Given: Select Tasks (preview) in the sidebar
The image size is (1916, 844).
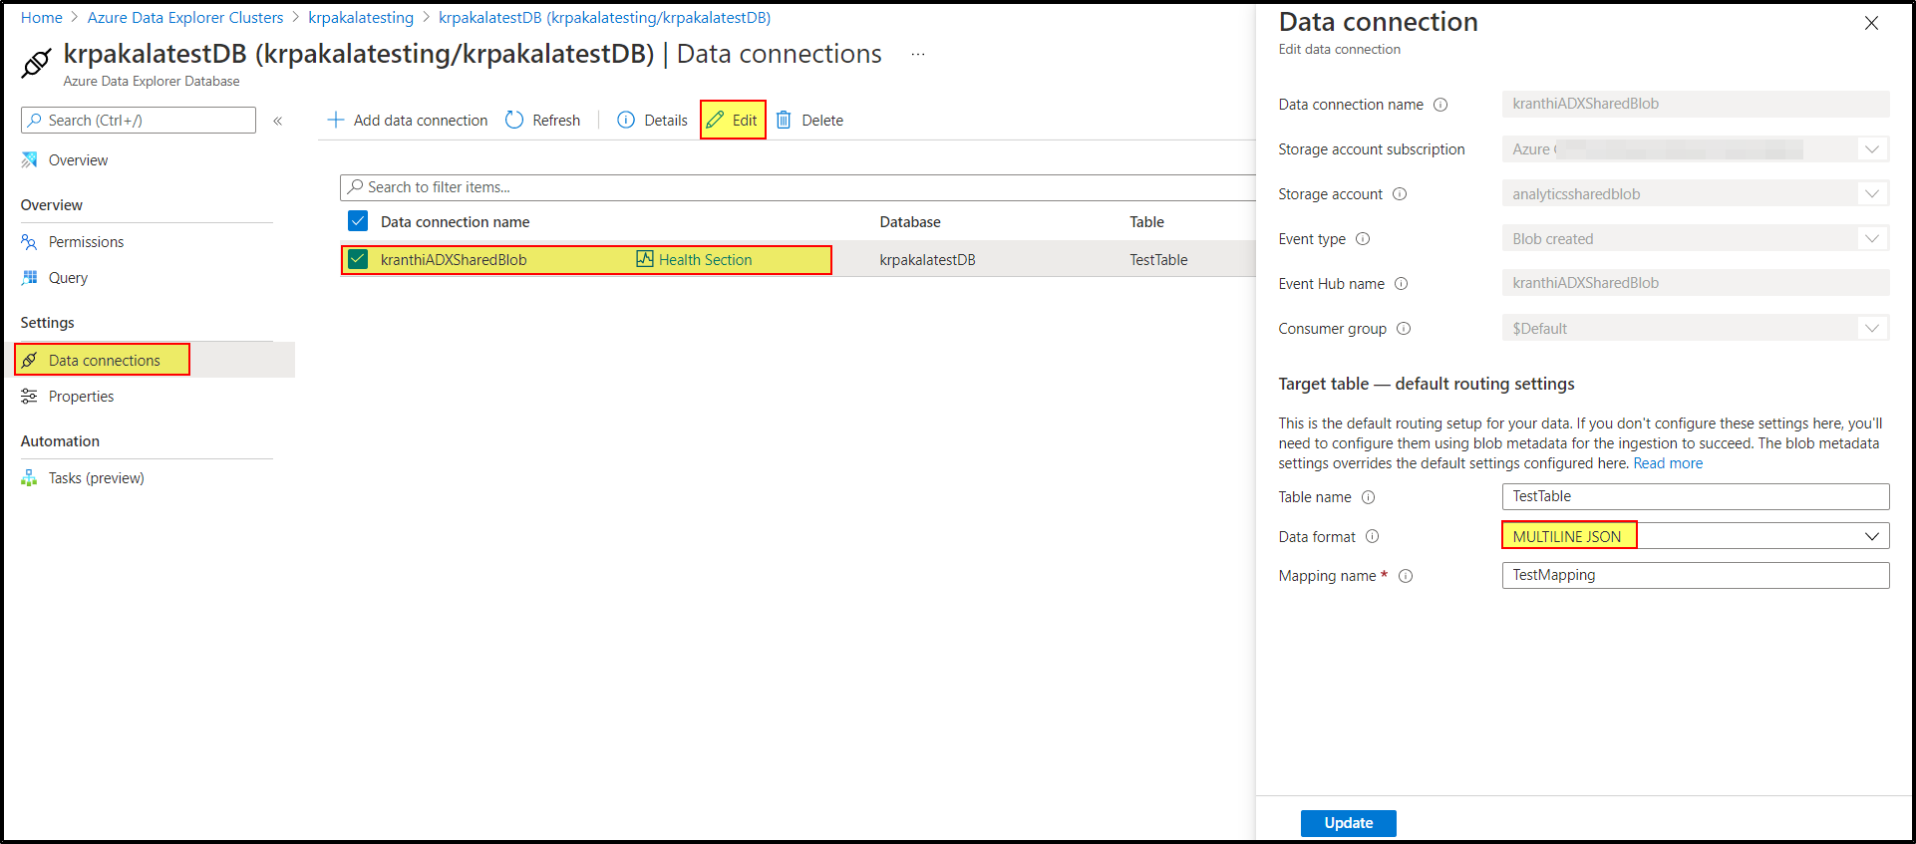Looking at the screenshot, I should [96, 478].
